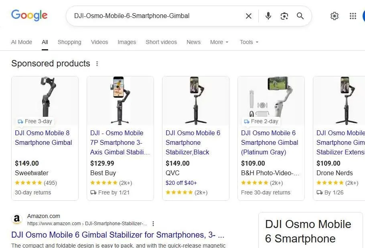
Task: Open the Best Buy Osmo Mobile 7P listing
Action: (x=120, y=142)
